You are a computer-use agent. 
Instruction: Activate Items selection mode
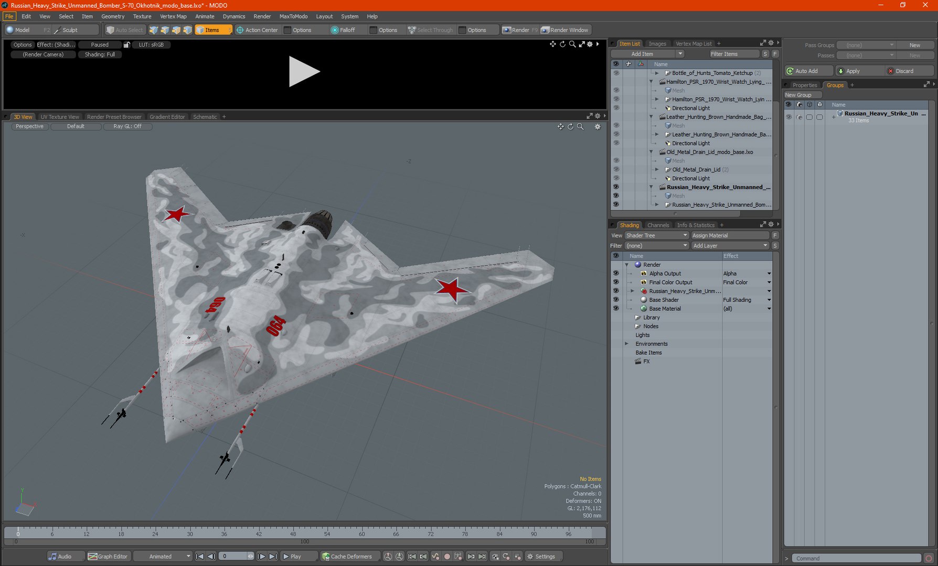pyautogui.click(x=212, y=30)
